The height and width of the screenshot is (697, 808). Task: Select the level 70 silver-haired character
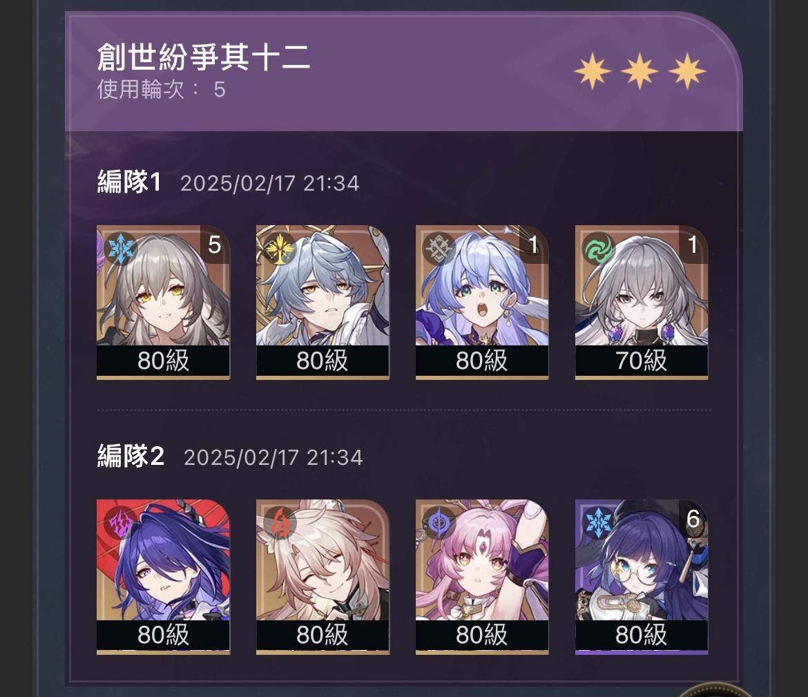(x=642, y=302)
